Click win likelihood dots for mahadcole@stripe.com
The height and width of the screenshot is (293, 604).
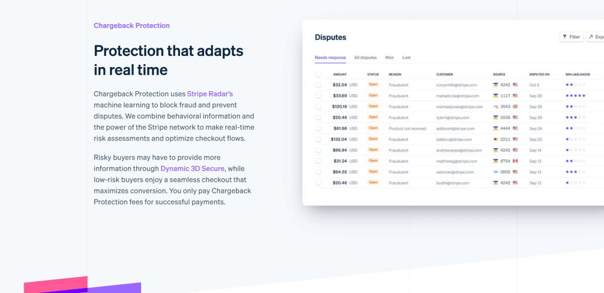[576, 96]
